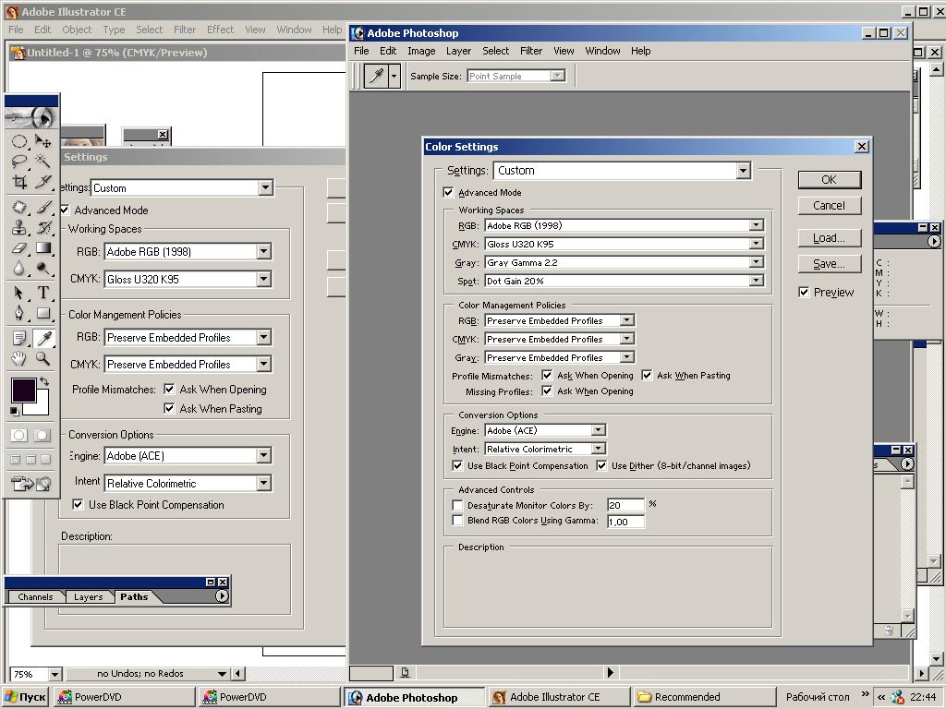
Task: Open the Image menu in Photoshop
Action: click(x=421, y=52)
